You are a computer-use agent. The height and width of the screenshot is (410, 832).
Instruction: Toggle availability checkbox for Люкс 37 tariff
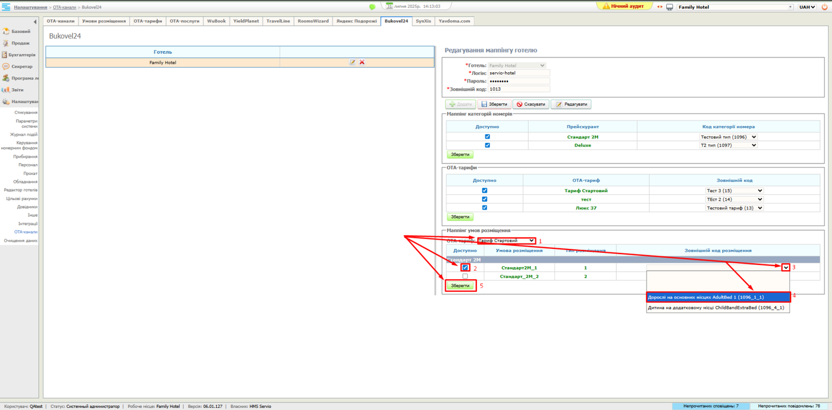click(485, 207)
